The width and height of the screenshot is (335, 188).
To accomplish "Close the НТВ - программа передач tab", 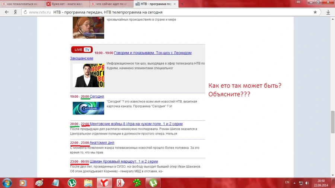I will pos(175,4).
